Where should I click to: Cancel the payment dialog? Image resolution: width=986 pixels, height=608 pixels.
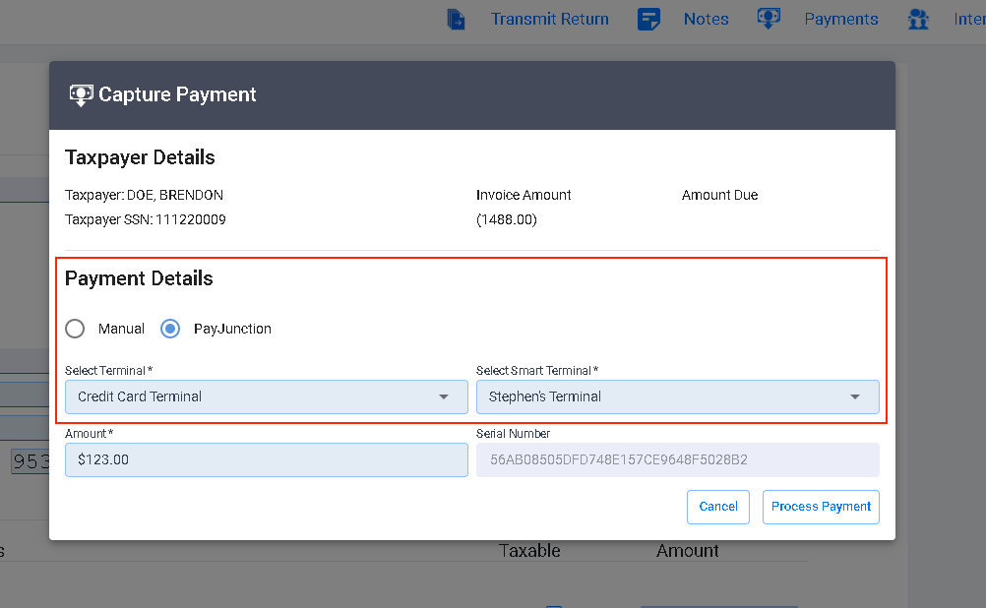pyautogui.click(x=718, y=507)
